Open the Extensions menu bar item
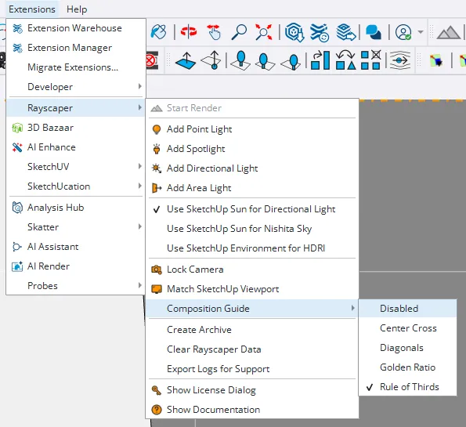Viewport: 466px width, 427px height. coord(32,9)
